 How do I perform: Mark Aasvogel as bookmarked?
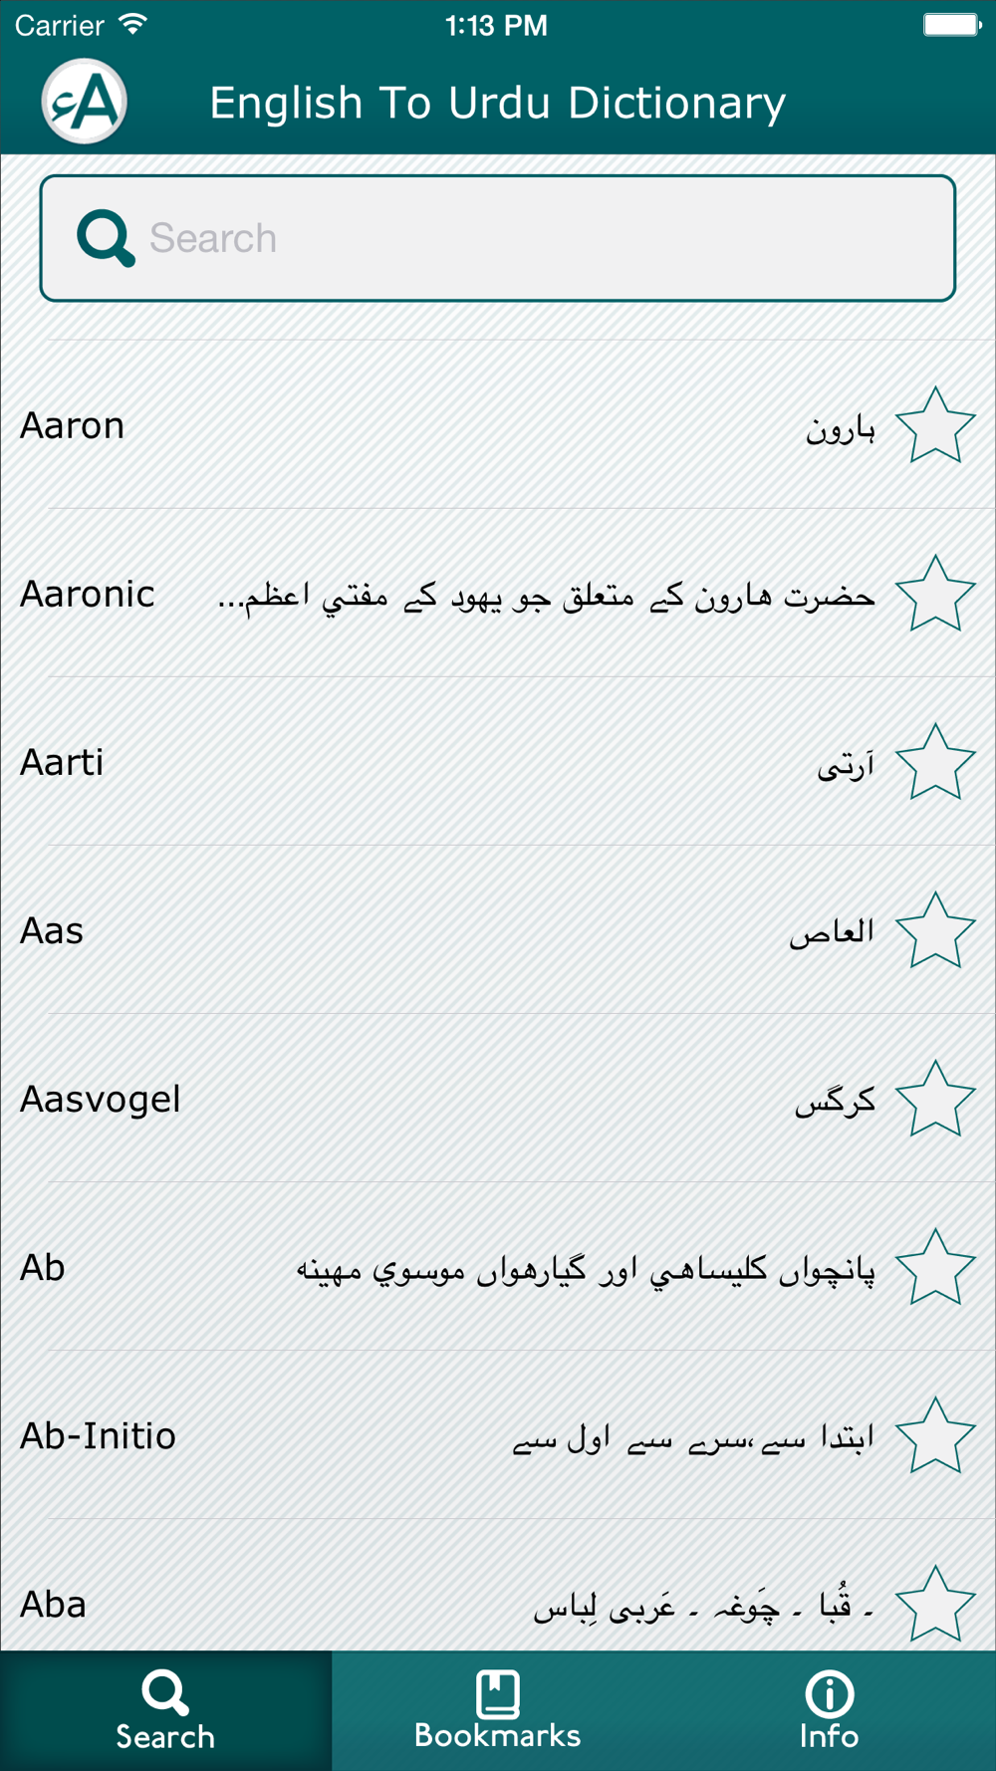tap(935, 1100)
